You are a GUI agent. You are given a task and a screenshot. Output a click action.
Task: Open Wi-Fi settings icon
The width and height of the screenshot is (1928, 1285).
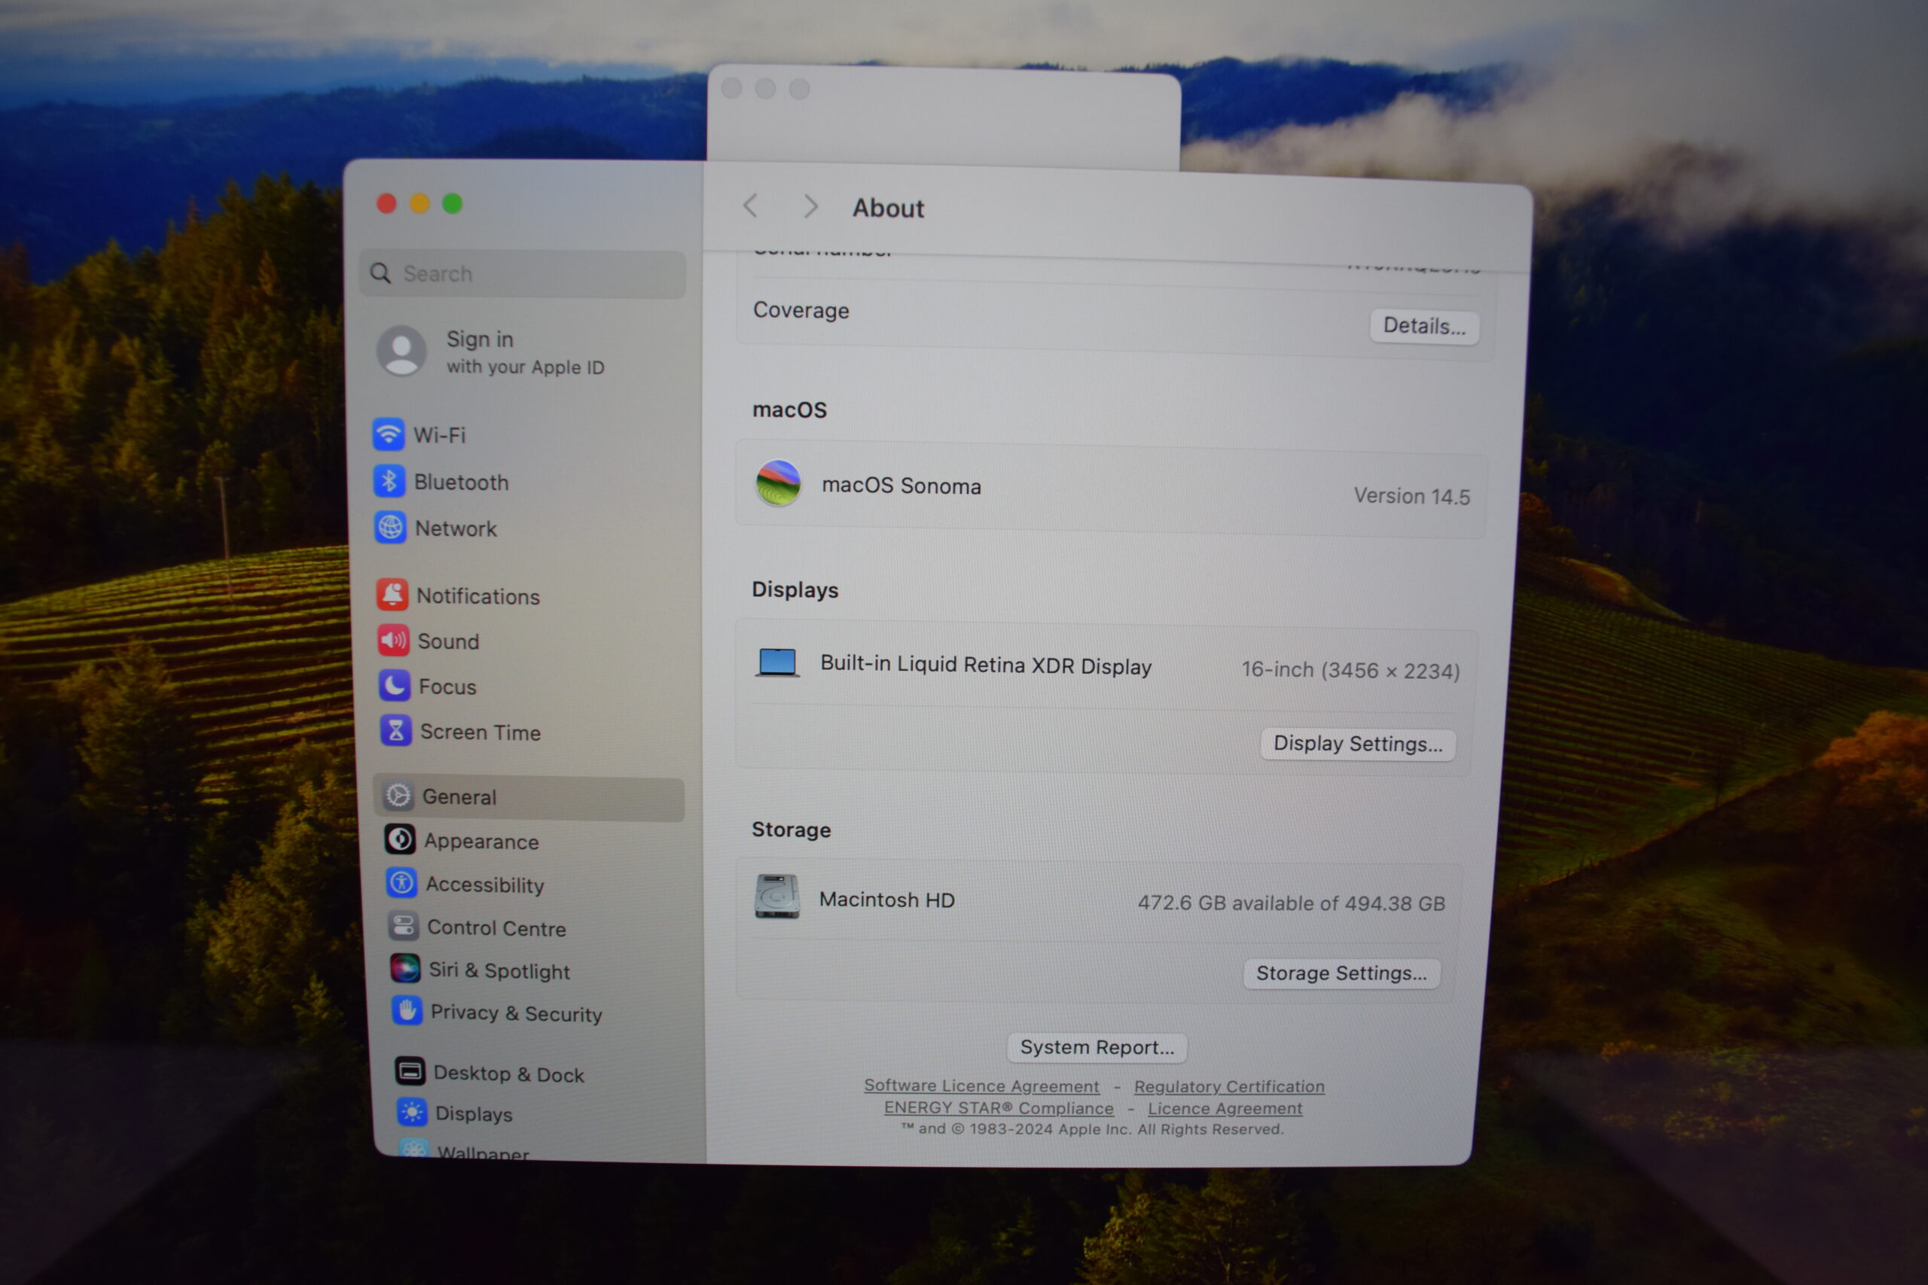tap(389, 434)
